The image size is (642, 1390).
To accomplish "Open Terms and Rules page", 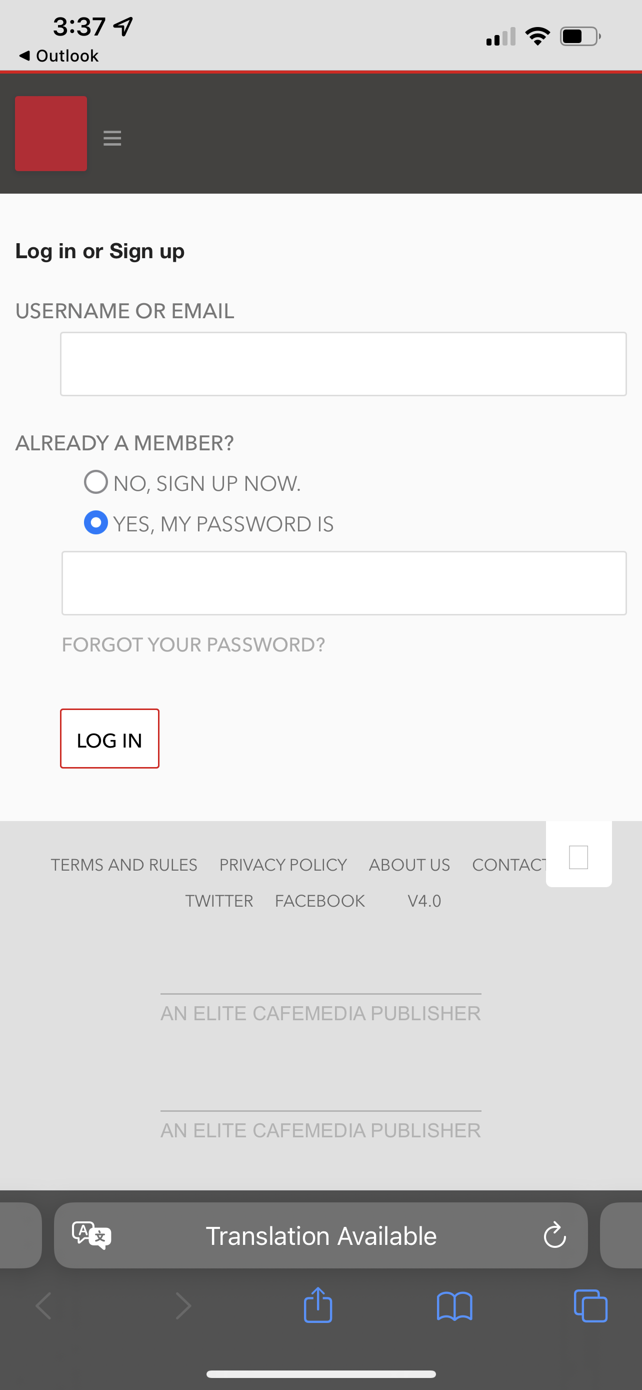I will pos(124,865).
